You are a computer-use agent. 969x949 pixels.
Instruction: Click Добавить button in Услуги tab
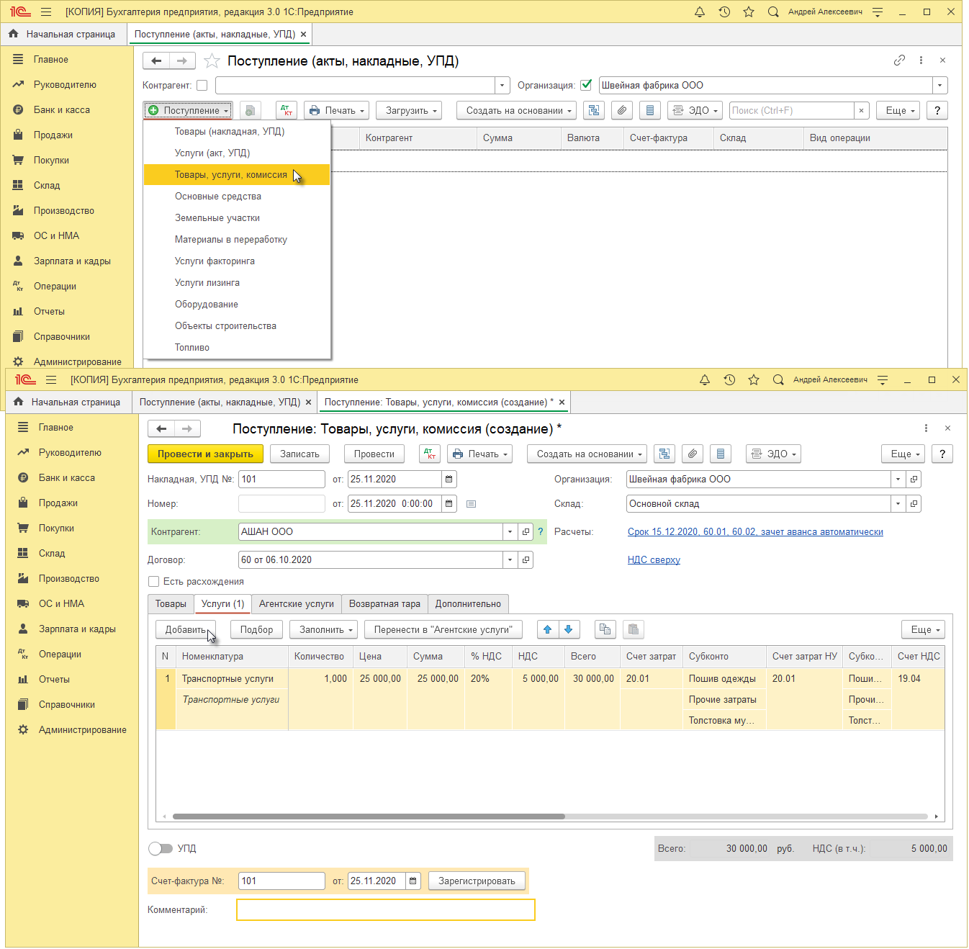pyautogui.click(x=186, y=629)
